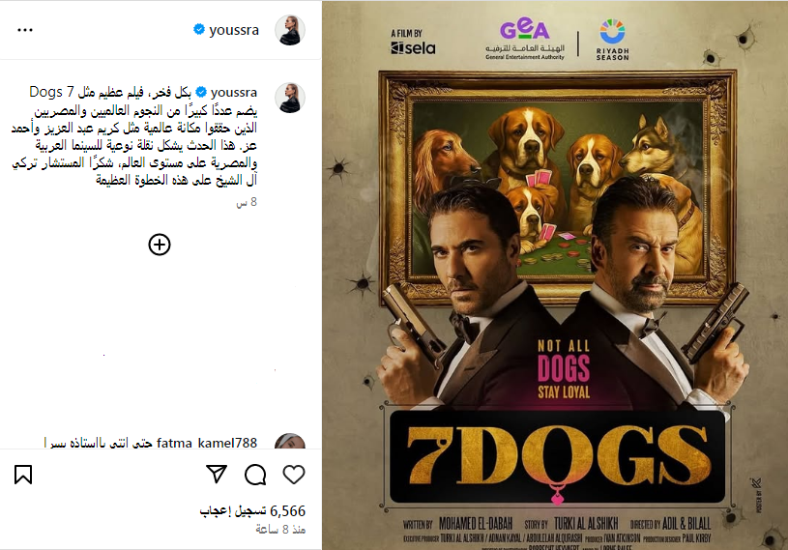
Task: Share the post via the paper plane icon
Action: point(217,475)
